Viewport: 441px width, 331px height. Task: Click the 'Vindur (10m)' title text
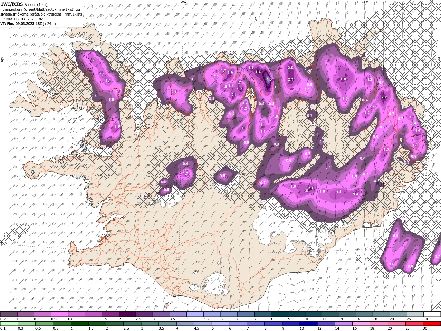(x=37, y=4)
